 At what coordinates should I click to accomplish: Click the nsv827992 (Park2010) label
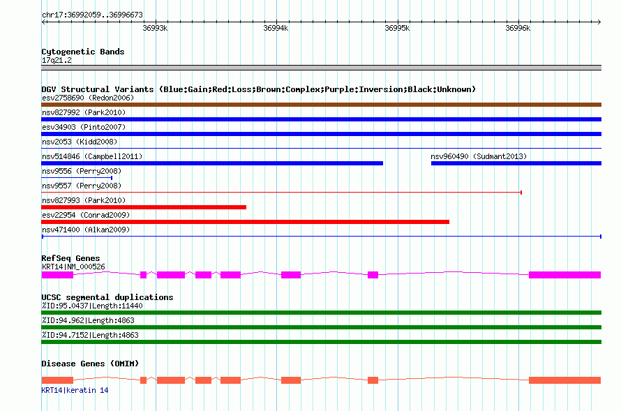(84, 112)
